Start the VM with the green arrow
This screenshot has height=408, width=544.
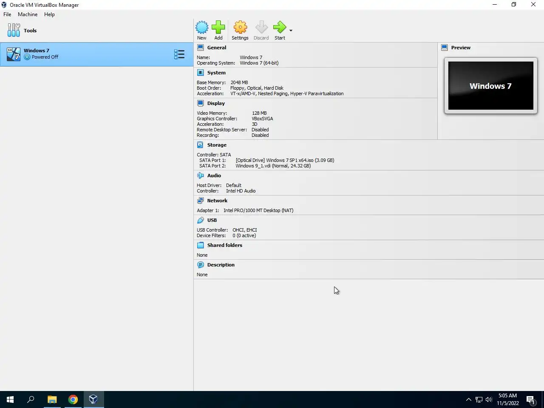pos(280,28)
